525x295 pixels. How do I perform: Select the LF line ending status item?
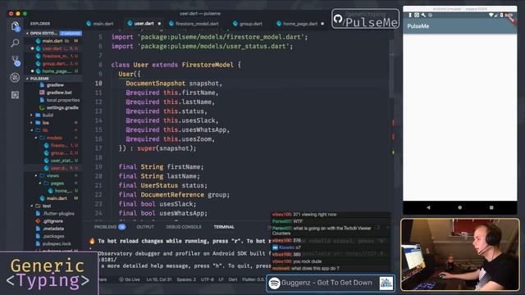(x=221, y=279)
